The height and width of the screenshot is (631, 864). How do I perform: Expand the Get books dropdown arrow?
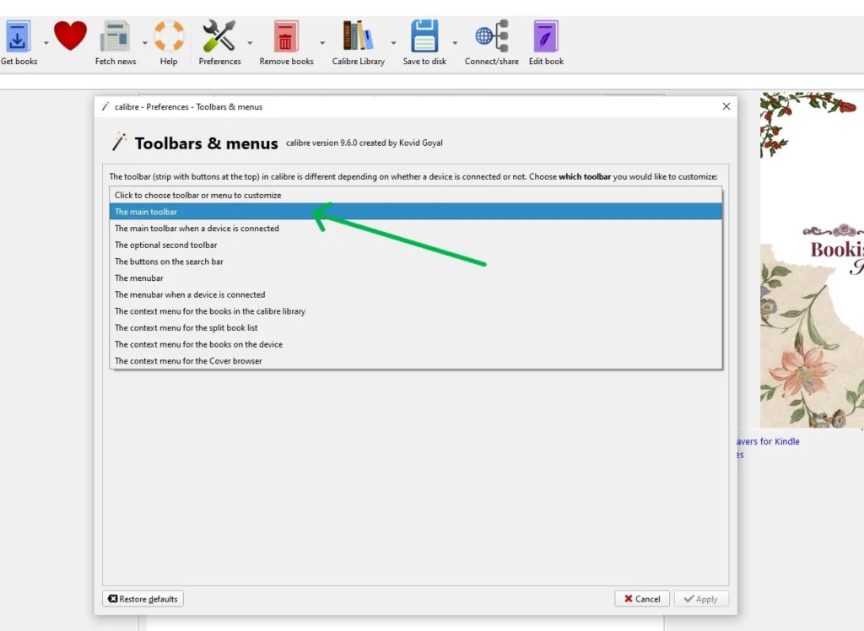tap(46, 42)
